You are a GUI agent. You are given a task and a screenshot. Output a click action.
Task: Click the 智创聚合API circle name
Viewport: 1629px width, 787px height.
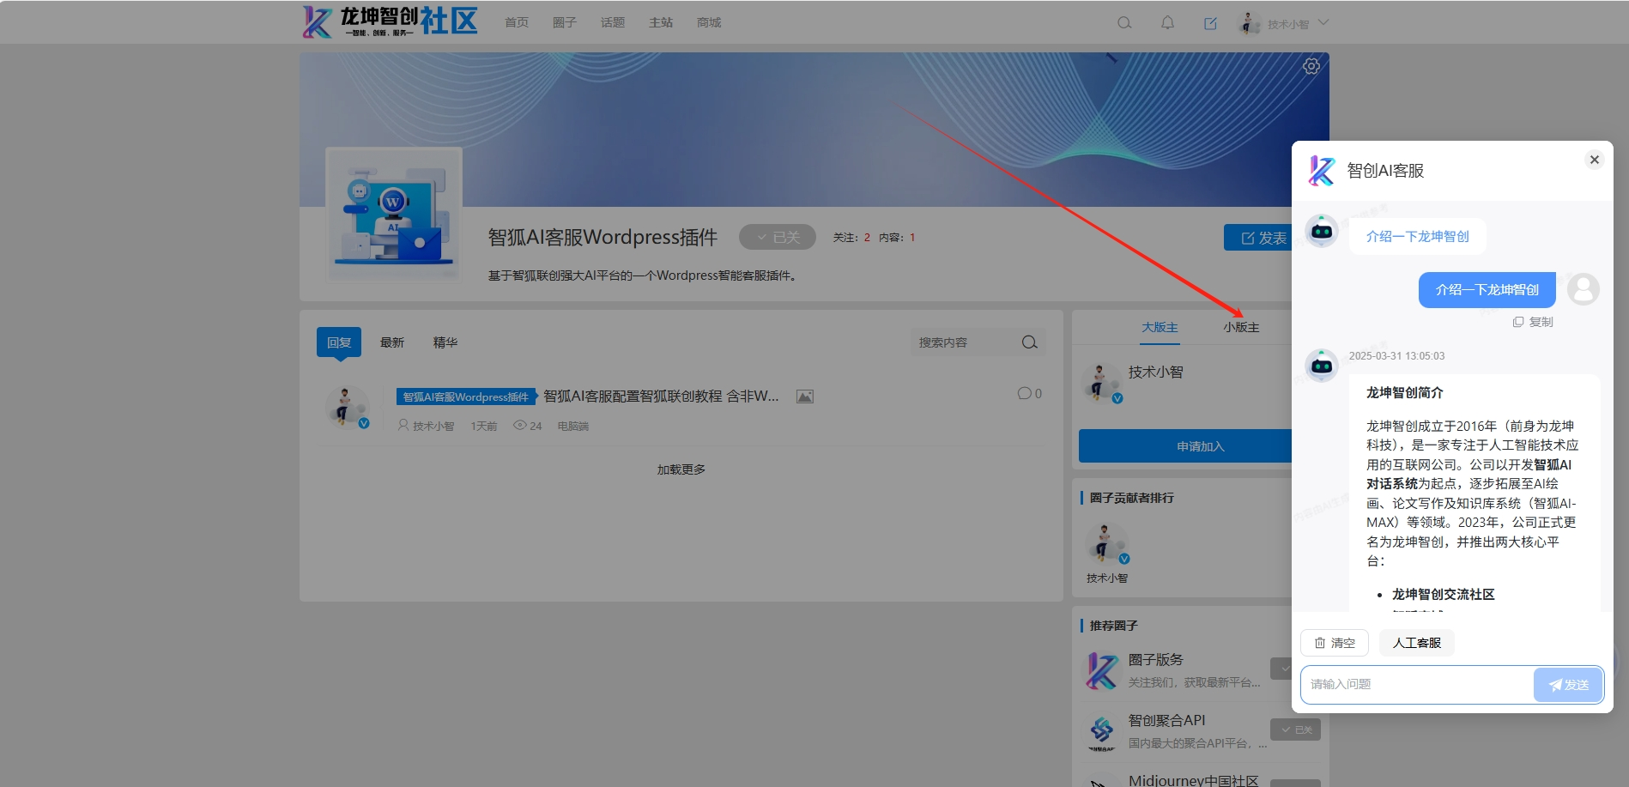1167,720
